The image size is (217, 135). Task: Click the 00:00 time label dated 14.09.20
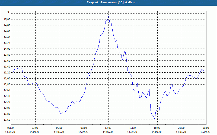tap(10, 128)
